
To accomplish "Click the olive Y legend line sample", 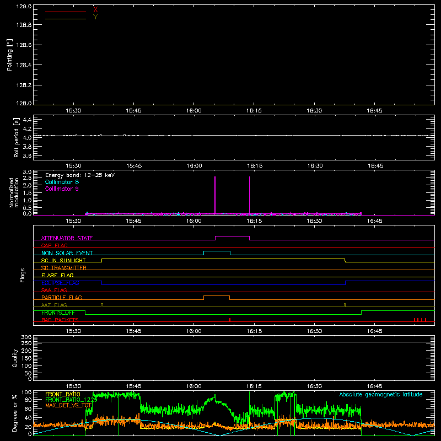I will pos(66,19).
